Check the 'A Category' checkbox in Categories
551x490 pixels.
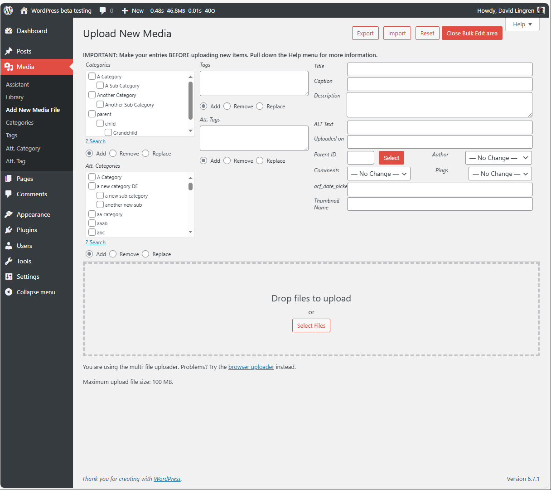[x=91, y=76]
